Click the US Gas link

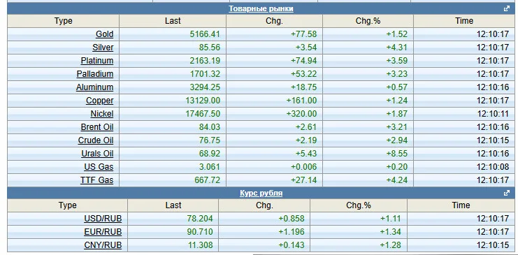99,167
